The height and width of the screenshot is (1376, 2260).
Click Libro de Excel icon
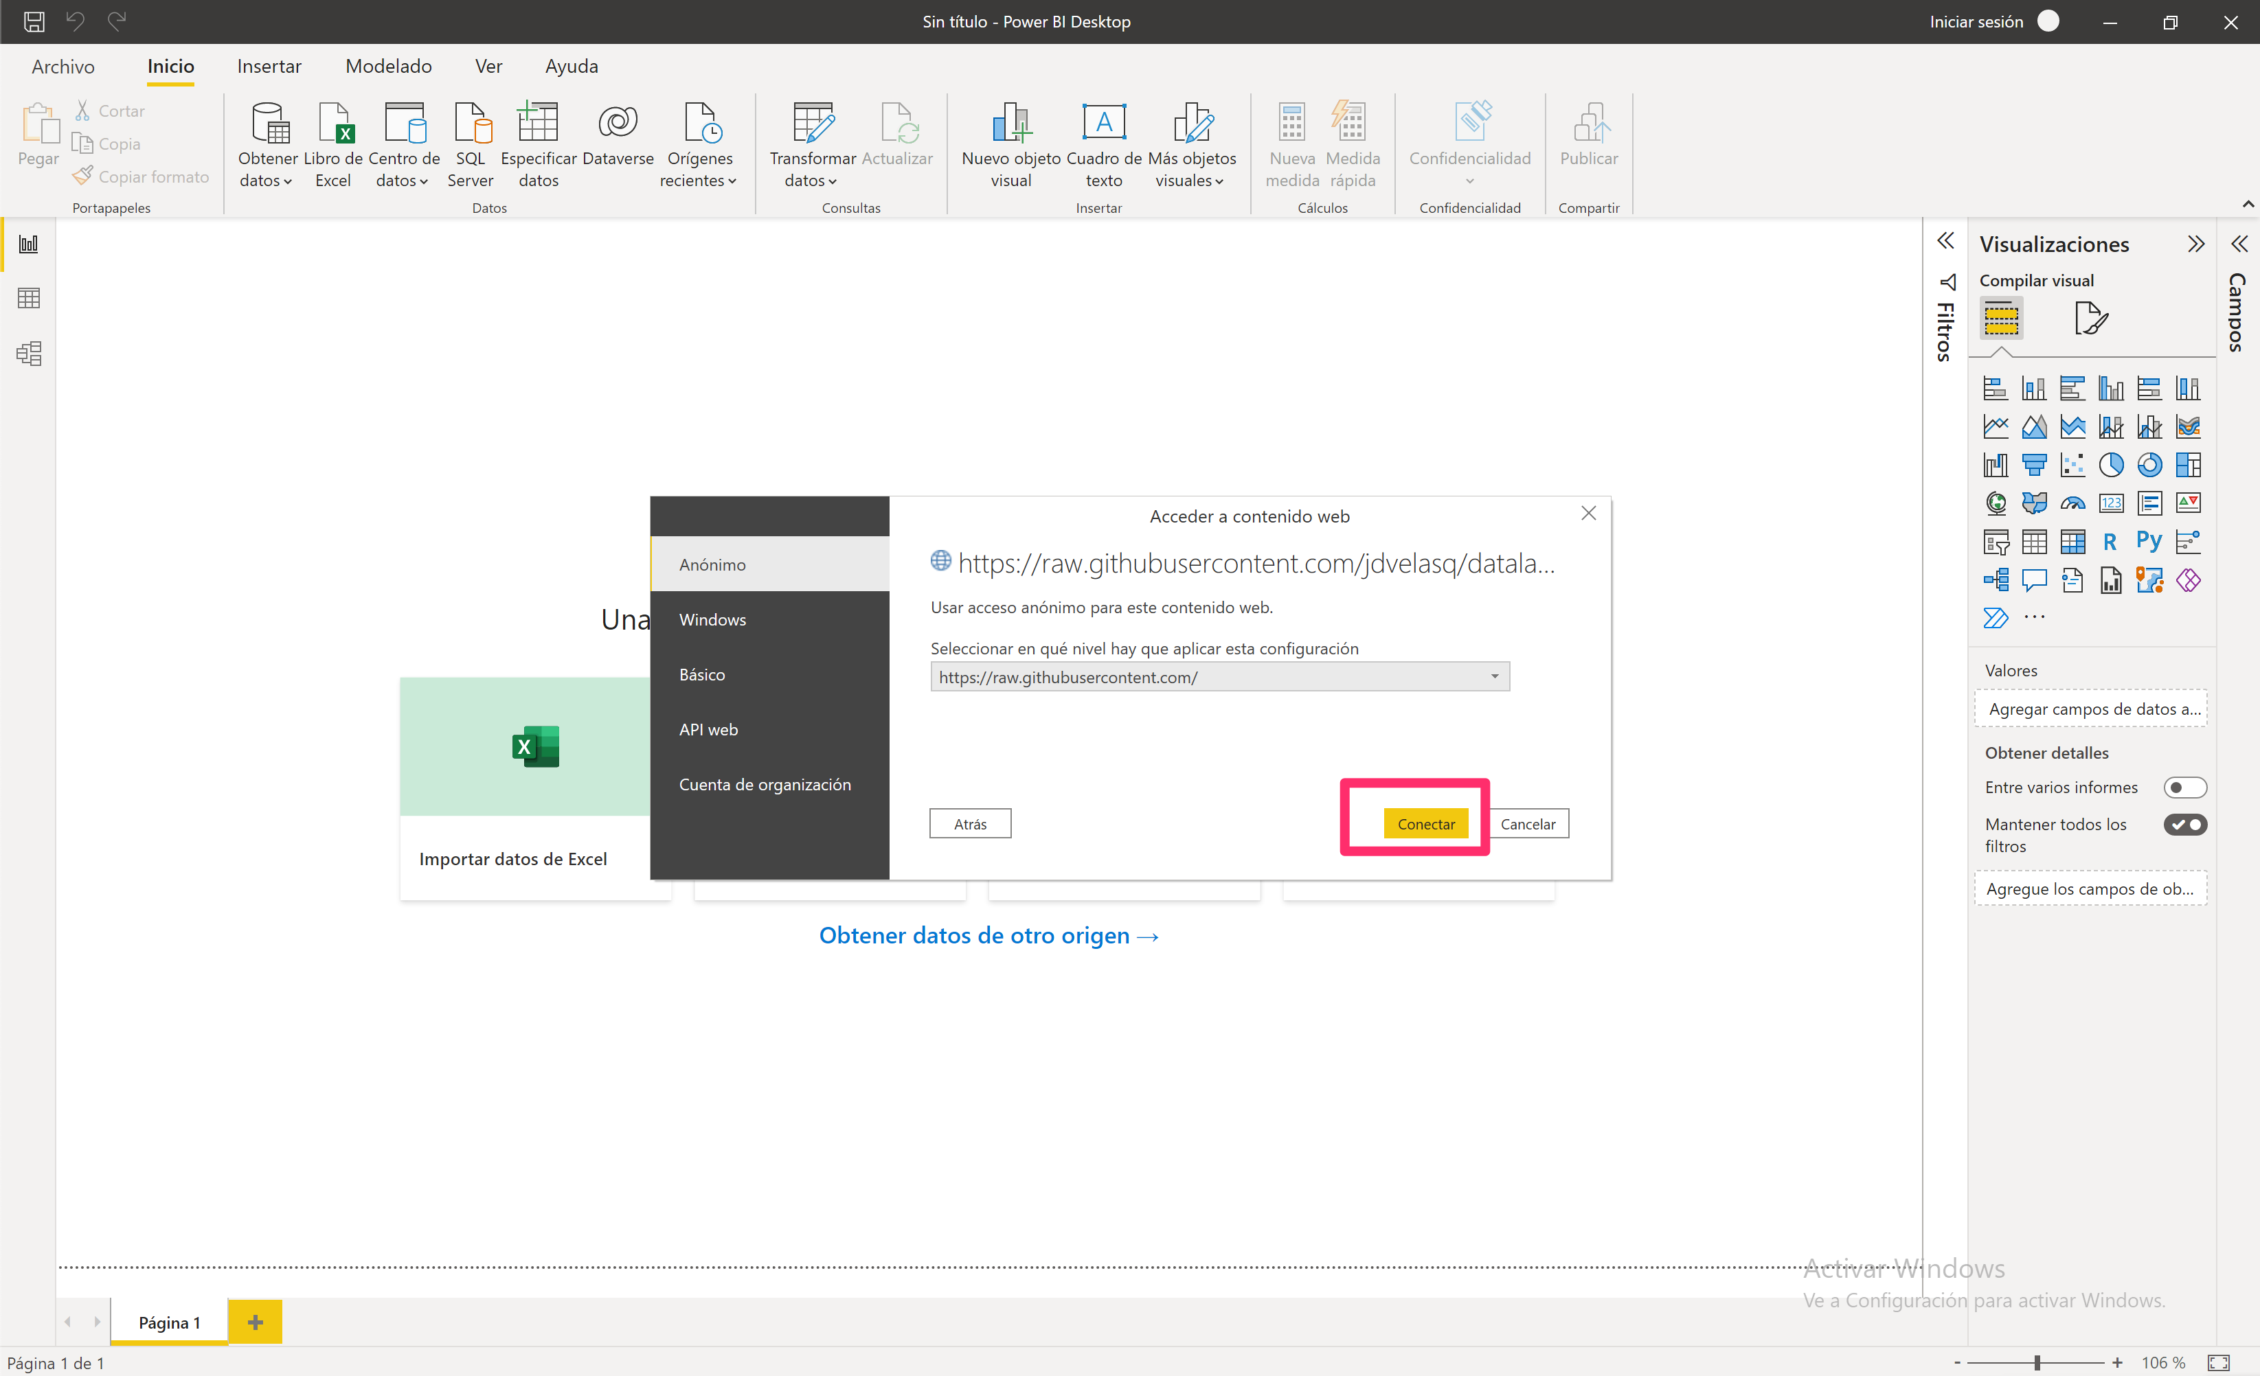(x=333, y=146)
